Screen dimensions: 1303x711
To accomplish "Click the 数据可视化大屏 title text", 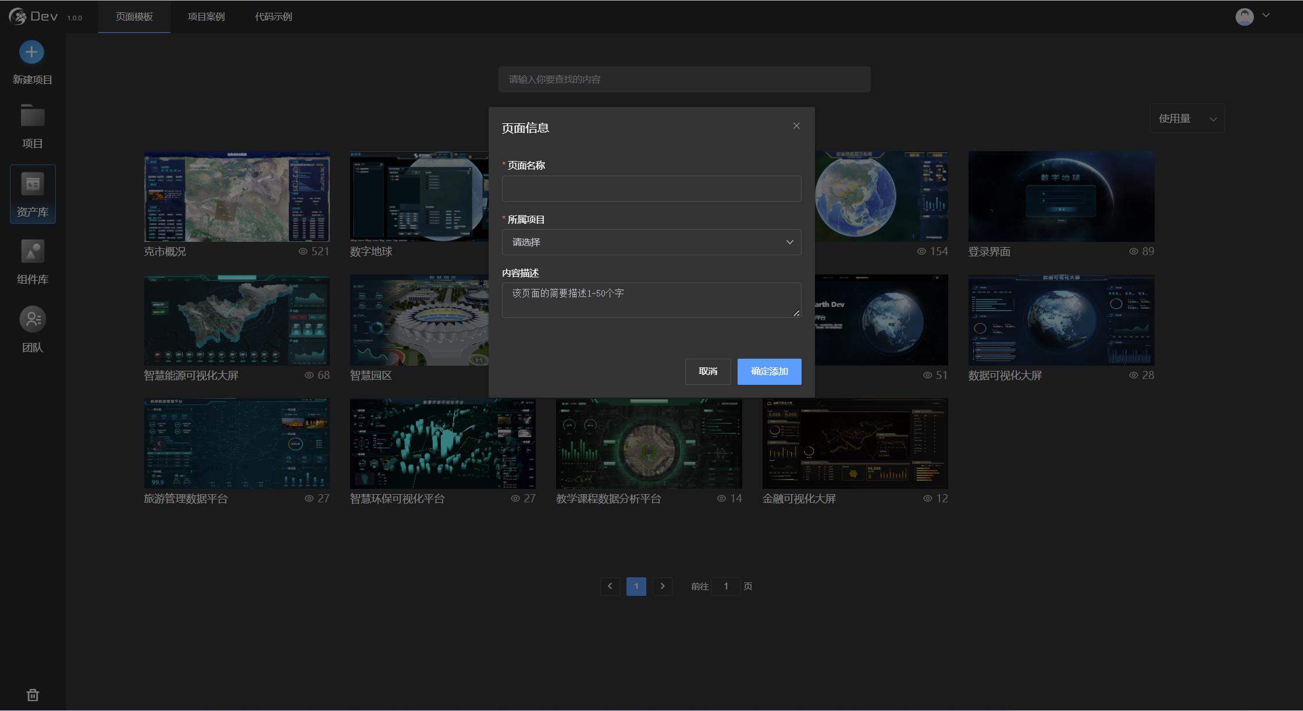I will [1005, 376].
